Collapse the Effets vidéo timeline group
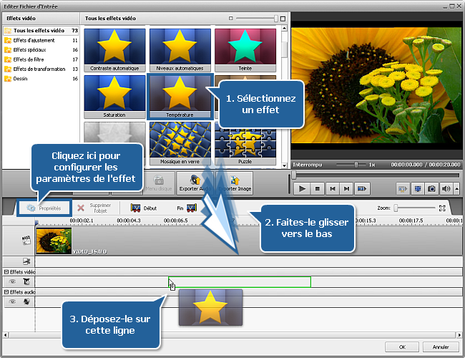 coord(6,272)
